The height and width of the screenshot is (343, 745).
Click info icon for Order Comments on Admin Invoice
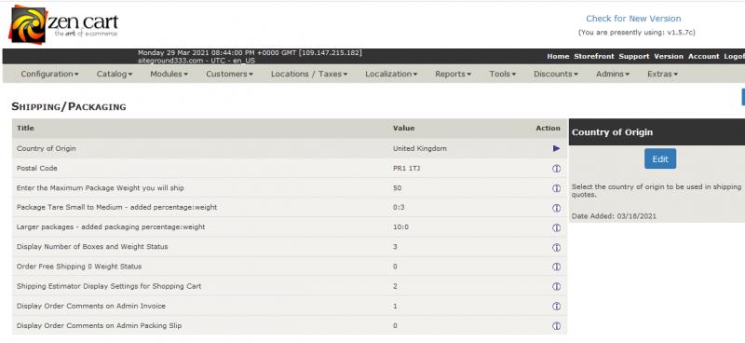(x=556, y=307)
